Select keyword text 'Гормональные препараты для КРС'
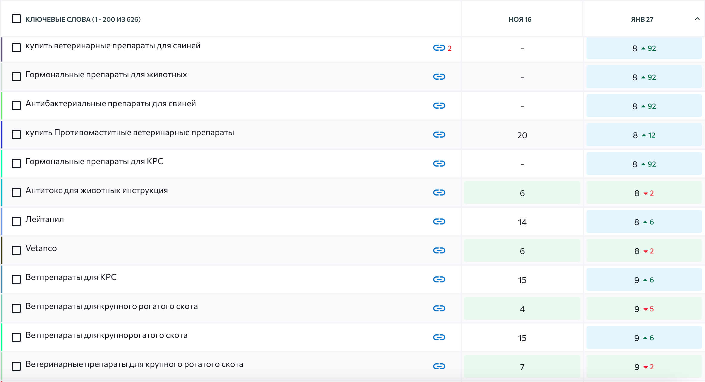This screenshot has width=705, height=382. click(94, 161)
